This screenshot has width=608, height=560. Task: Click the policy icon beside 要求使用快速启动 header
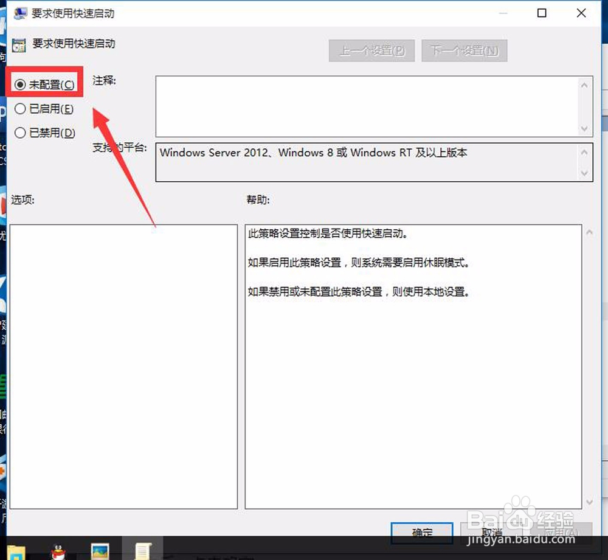point(19,44)
